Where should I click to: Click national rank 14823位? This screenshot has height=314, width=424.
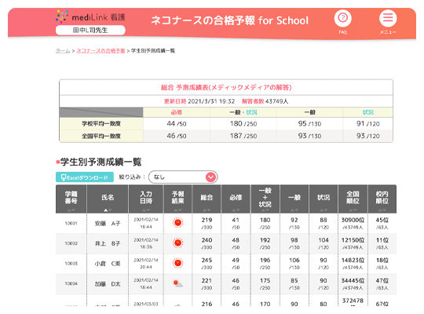click(x=353, y=260)
